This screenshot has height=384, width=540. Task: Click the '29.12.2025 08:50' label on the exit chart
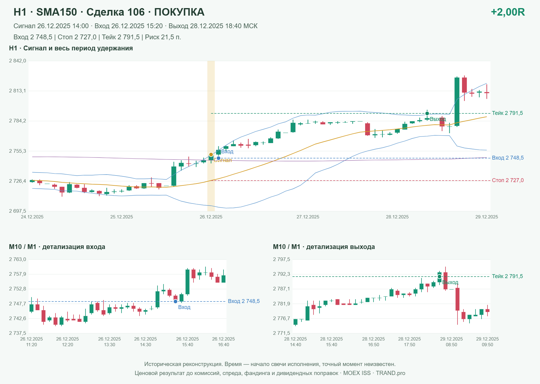click(x=451, y=342)
